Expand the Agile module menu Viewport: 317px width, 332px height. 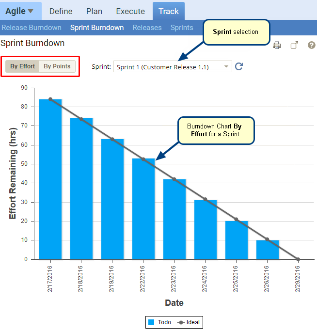(20, 11)
